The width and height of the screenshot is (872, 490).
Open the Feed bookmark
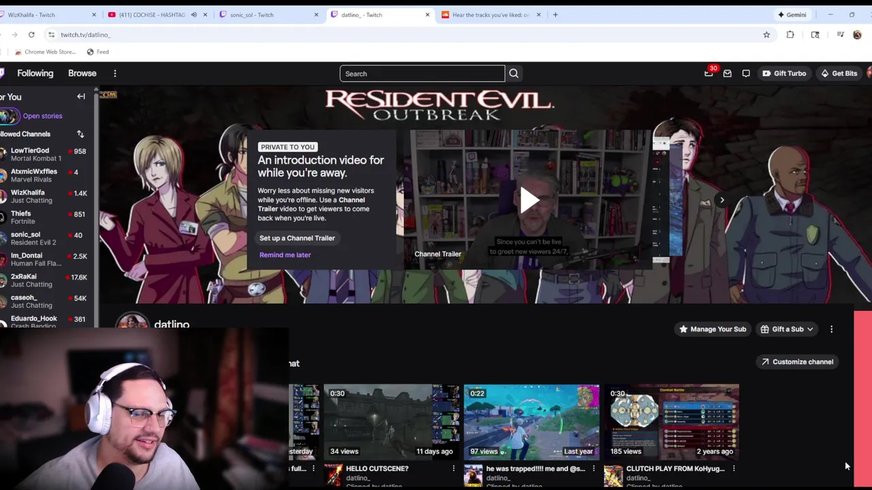click(97, 52)
